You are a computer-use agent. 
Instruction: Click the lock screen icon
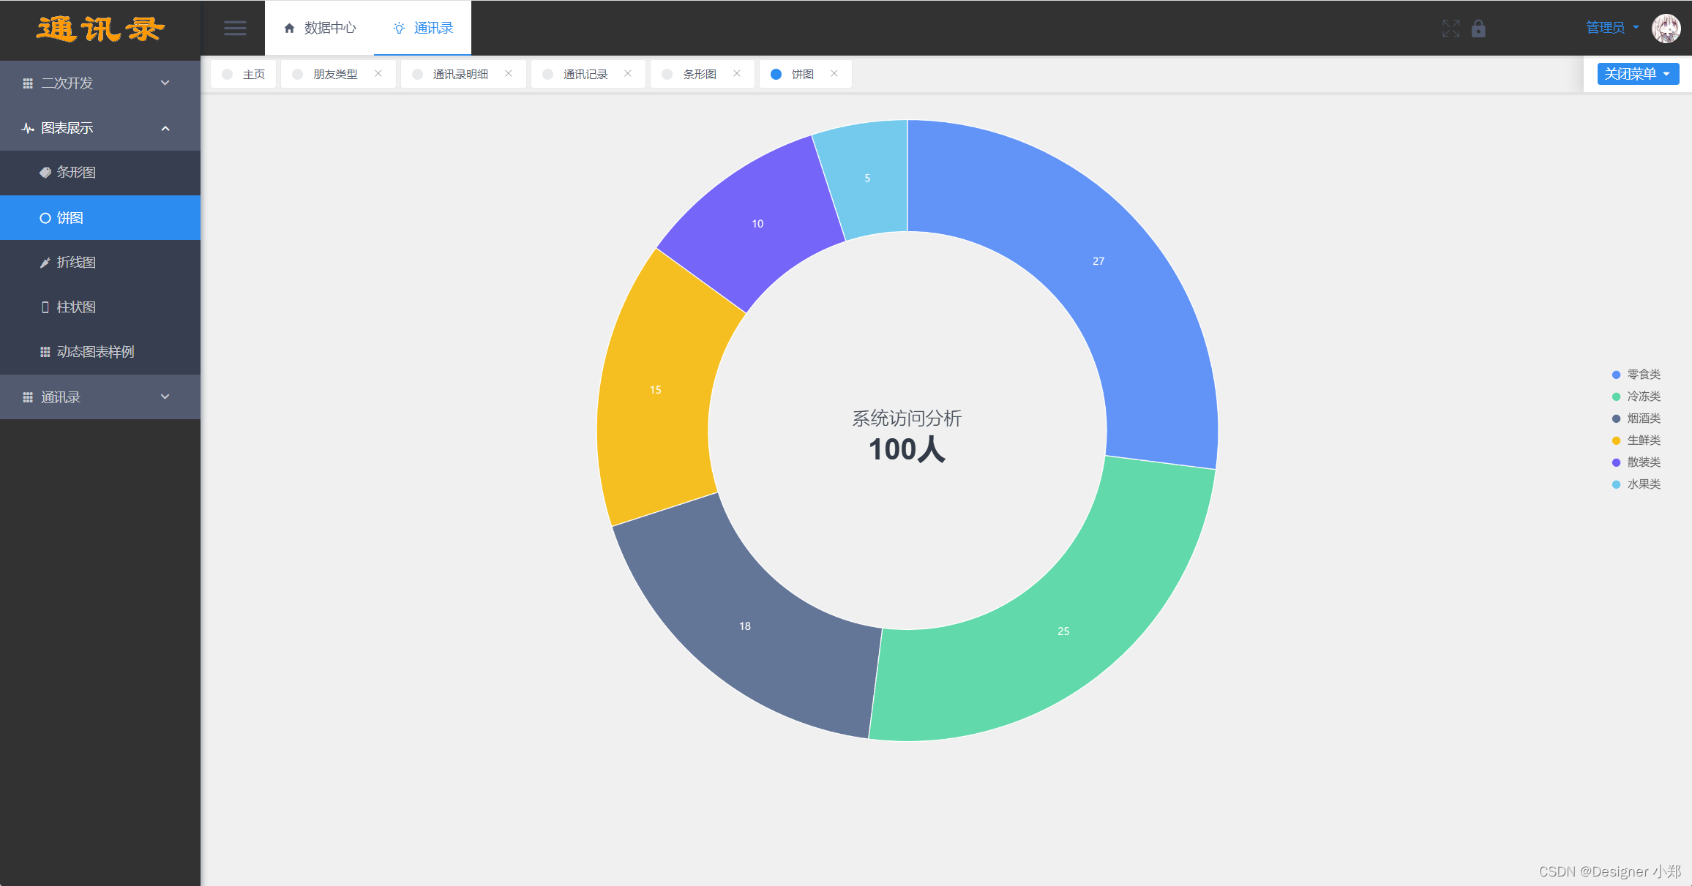point(1478,29)
